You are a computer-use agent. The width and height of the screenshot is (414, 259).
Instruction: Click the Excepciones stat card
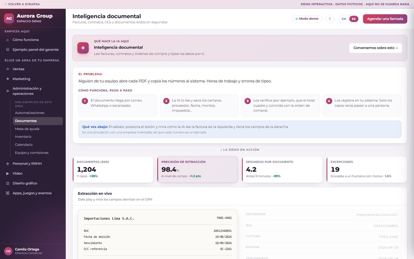[x=367, y=170]
